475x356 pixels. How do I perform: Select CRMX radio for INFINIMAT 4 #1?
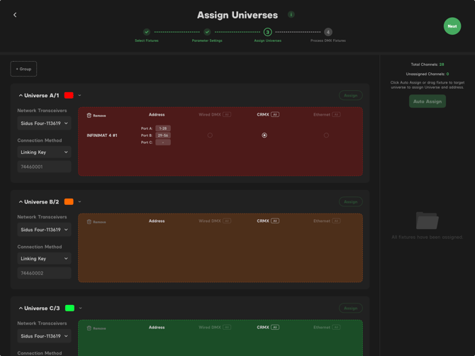click(264, 135)
